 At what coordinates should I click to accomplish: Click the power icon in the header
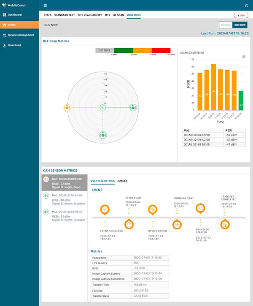pyautogui.click(x=247, y=6)
